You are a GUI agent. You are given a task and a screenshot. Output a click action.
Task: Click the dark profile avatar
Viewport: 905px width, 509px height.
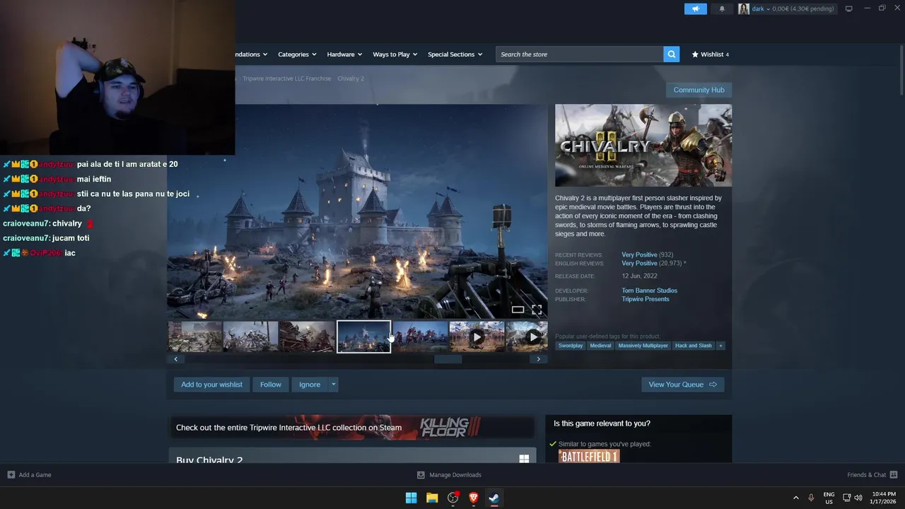tap(744, 8)
